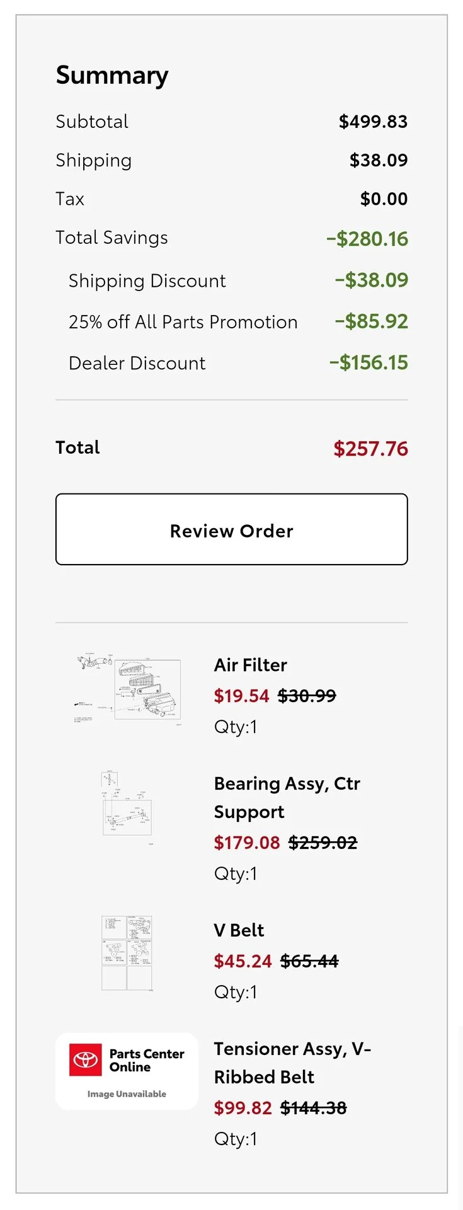Click the Review Order button

(x=231, y=529)
